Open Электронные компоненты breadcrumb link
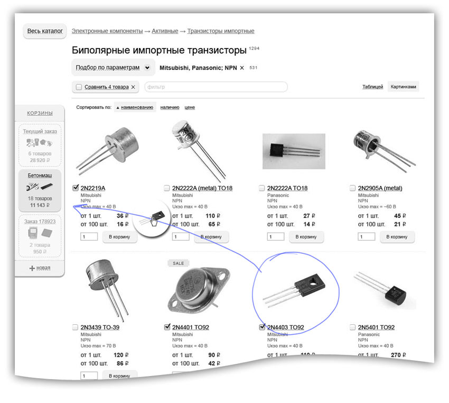Screen dimensions: 449x403 [107, 31]
